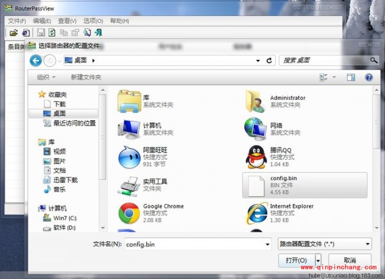Open the 编辑(E) menu
The height and width of the screenshot is (279, 385).
(42, 21)
